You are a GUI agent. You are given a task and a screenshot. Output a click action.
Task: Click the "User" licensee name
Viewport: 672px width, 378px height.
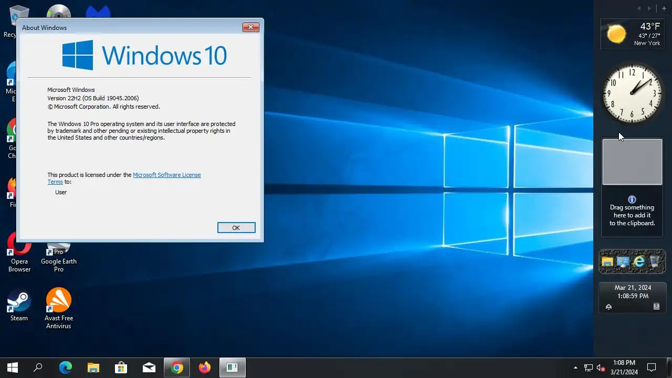pyautogui.click(x=61, y=192)
